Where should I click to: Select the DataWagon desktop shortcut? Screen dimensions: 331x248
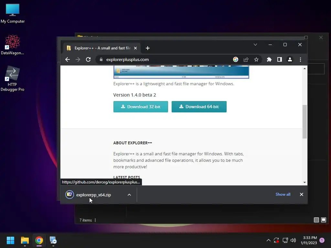click(x=13, y=45)
